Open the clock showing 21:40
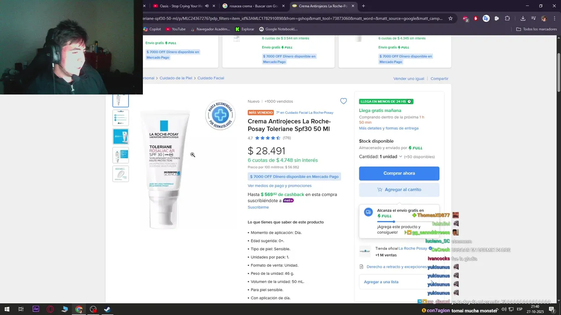The height and width of the screenshot is (315, 561). coord(536,309)
